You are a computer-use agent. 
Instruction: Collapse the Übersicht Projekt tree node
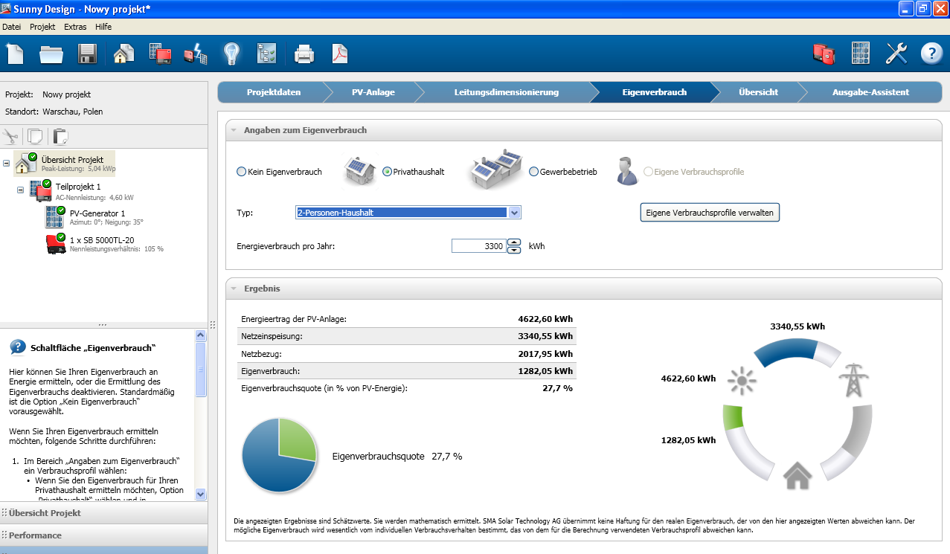pyautogui.click(x=7, y=163)
